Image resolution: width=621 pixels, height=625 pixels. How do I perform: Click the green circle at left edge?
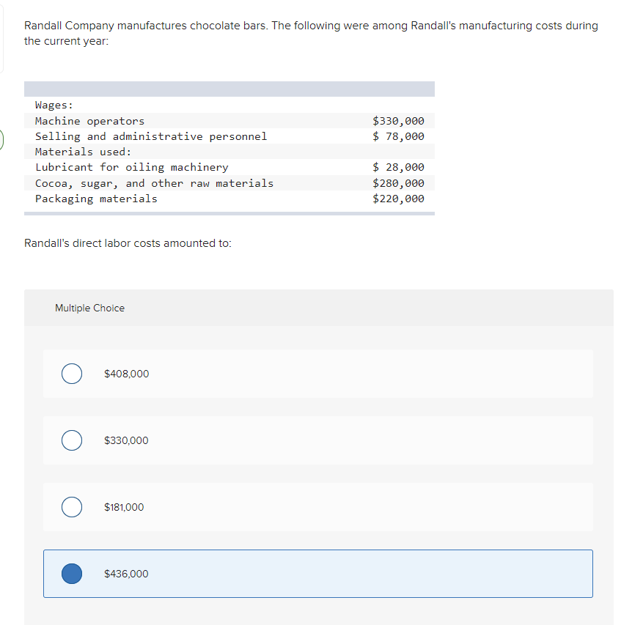(x=2, y=139)
